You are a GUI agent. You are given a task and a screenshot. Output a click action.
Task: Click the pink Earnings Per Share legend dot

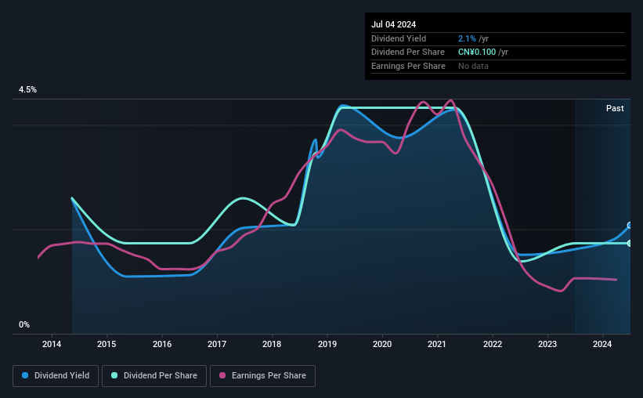[x=222, y=375]
